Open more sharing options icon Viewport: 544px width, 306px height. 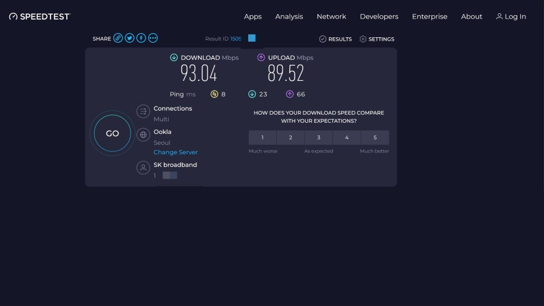point(153,38)
